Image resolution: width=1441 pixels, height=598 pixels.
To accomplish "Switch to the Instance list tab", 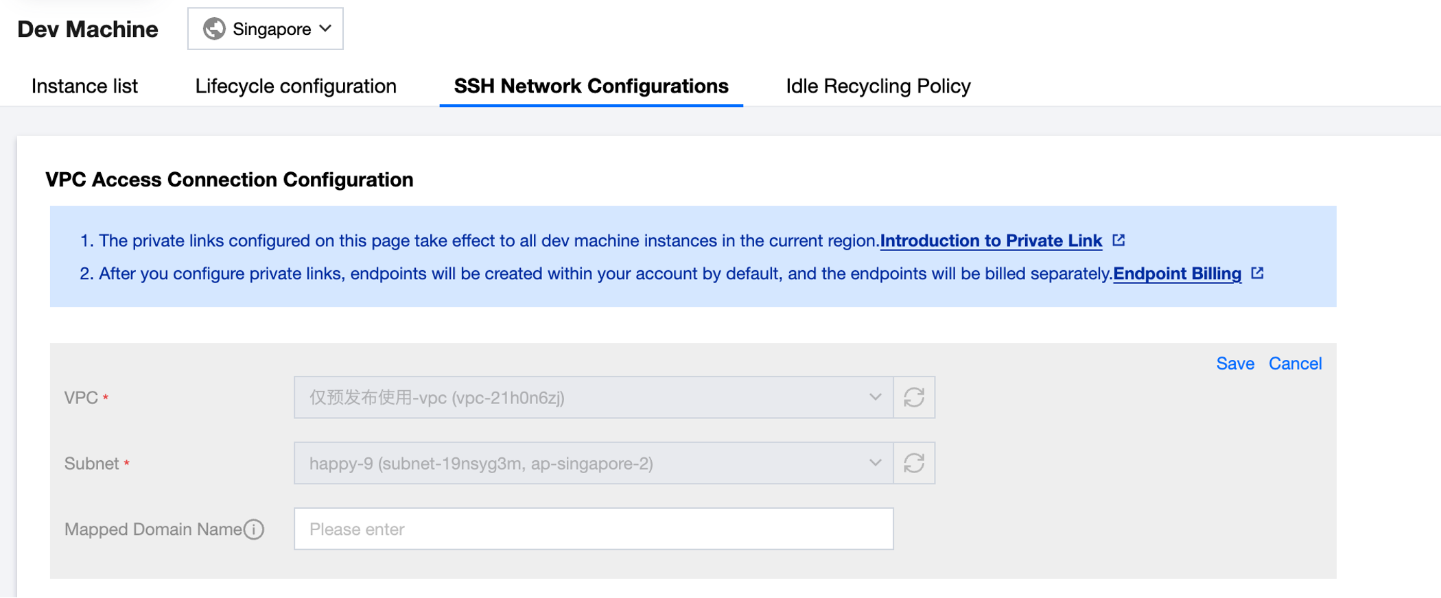I will [84, 86].
